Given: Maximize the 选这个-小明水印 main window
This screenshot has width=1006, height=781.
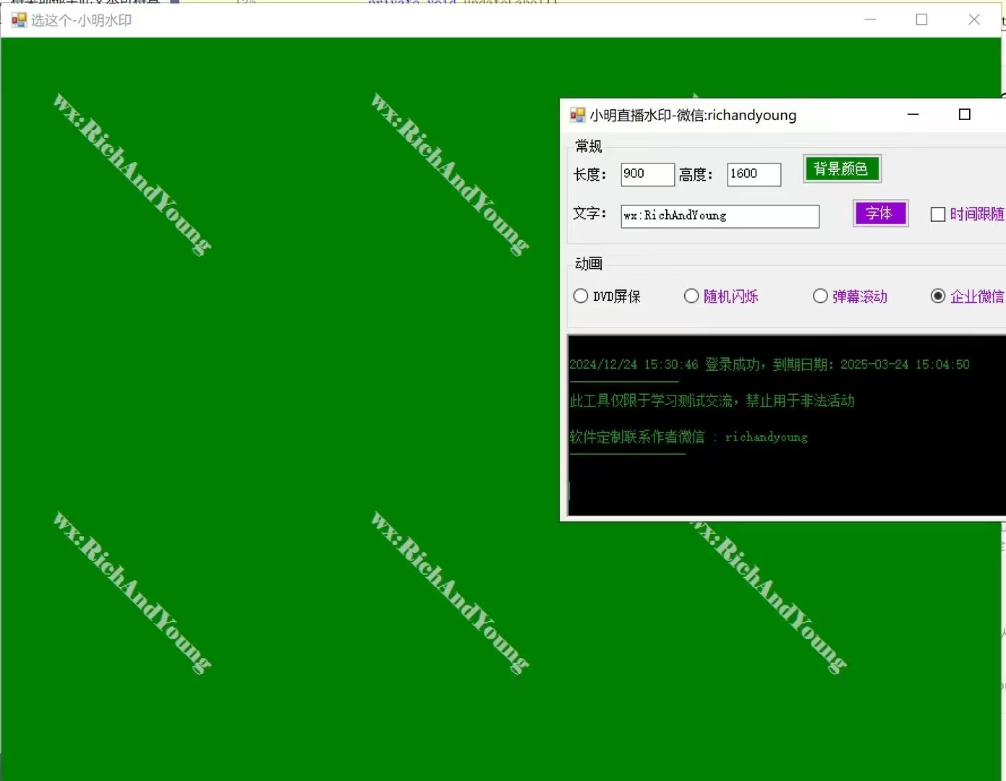Looking at the screenshot, I should coord(921,20).
